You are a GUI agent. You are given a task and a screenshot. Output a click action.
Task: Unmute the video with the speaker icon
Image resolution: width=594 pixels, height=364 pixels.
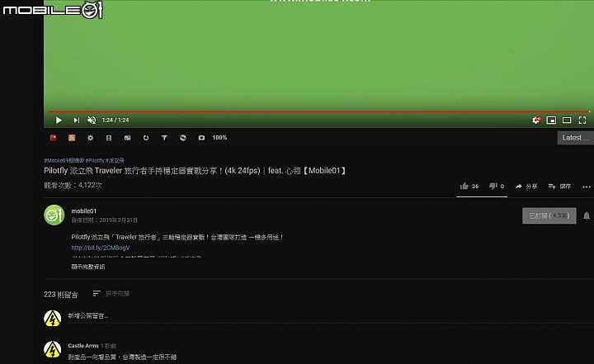[x=92, y=121]
